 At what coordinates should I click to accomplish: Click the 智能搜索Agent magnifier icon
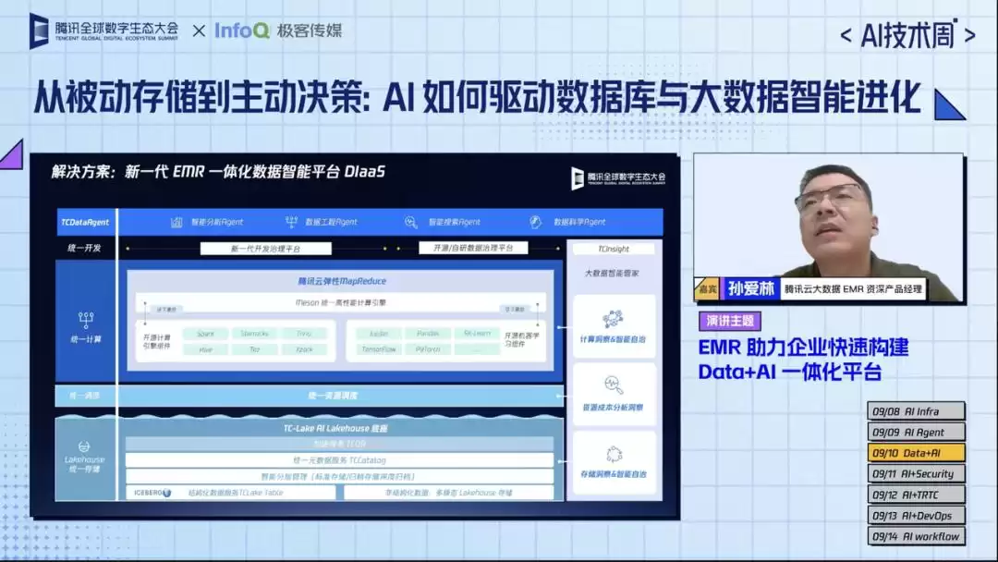(411, 222)
